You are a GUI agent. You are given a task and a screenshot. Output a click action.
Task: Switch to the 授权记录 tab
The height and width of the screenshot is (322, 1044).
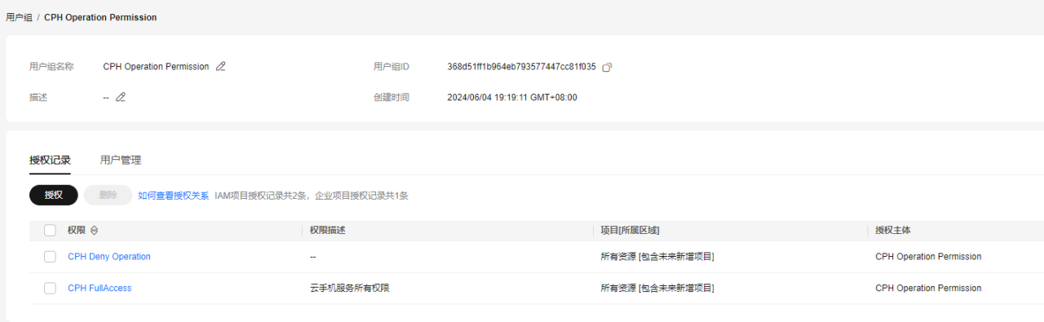point(50,160)
